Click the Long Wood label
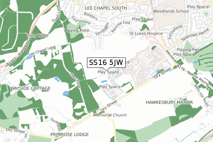The width and height of the screenshot is (213, 142). [38, 35]
